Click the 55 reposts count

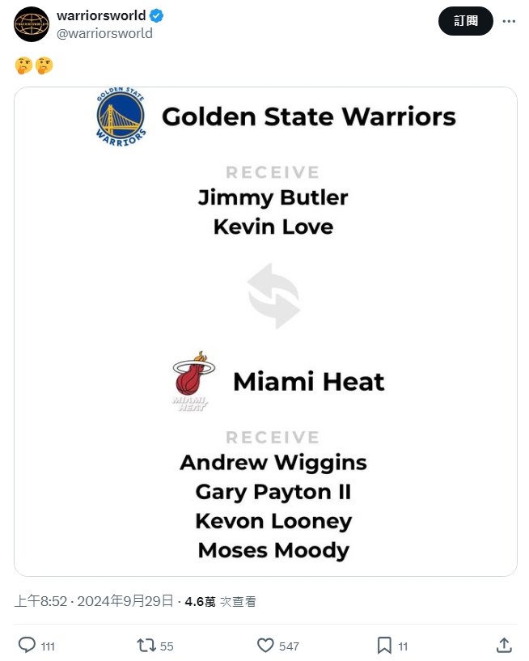tap(167, 646)
